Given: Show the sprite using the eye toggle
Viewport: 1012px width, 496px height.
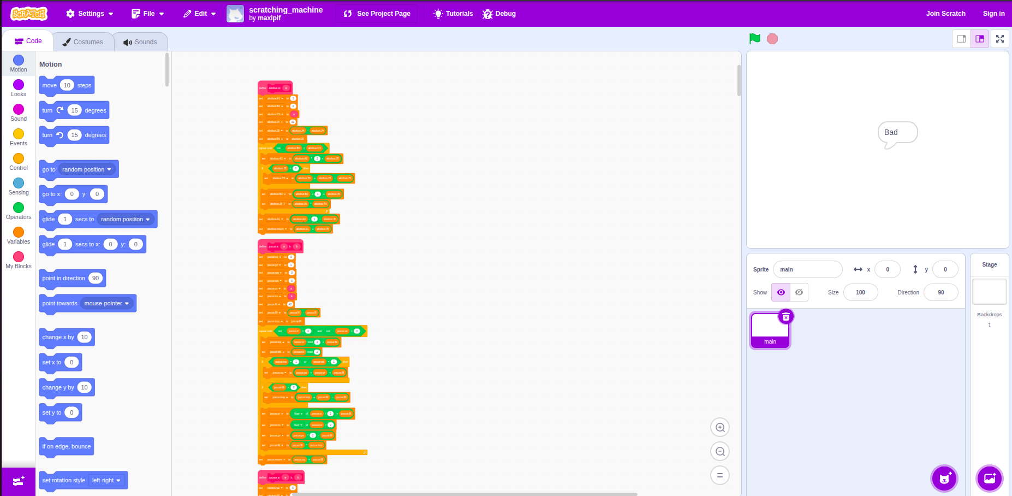Looking at the screenshot, I should pyautogui.click(x=781, y=292).
